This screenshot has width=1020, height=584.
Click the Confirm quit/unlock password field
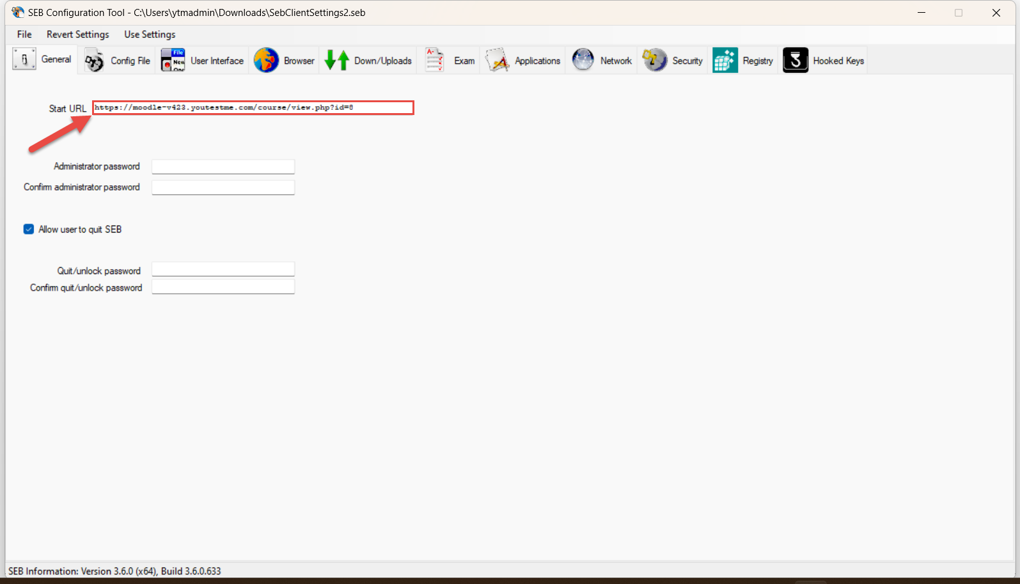(x=223, y=287)
